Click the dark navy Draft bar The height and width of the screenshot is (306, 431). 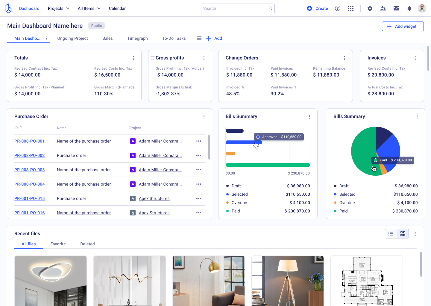[x=235, y=131]
